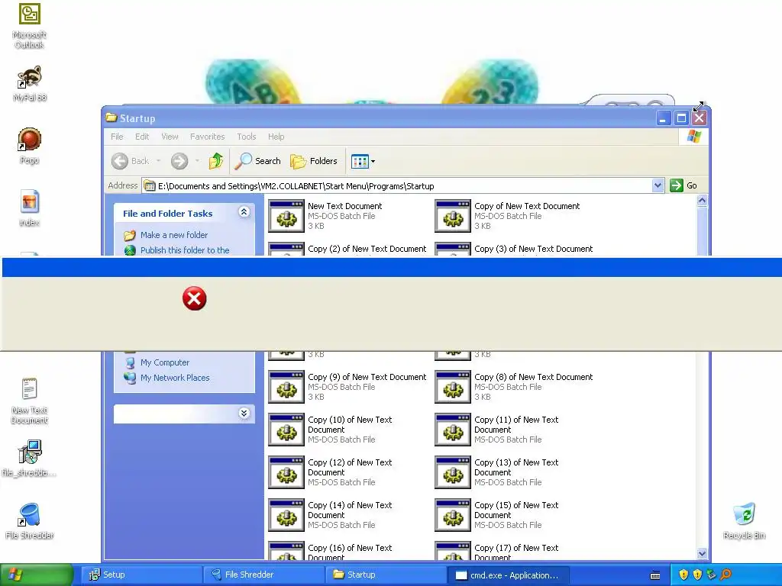This screenshot has height=586, width=782.
Task: Select Copy (8) of New Text Document icon
Action: 453,387
